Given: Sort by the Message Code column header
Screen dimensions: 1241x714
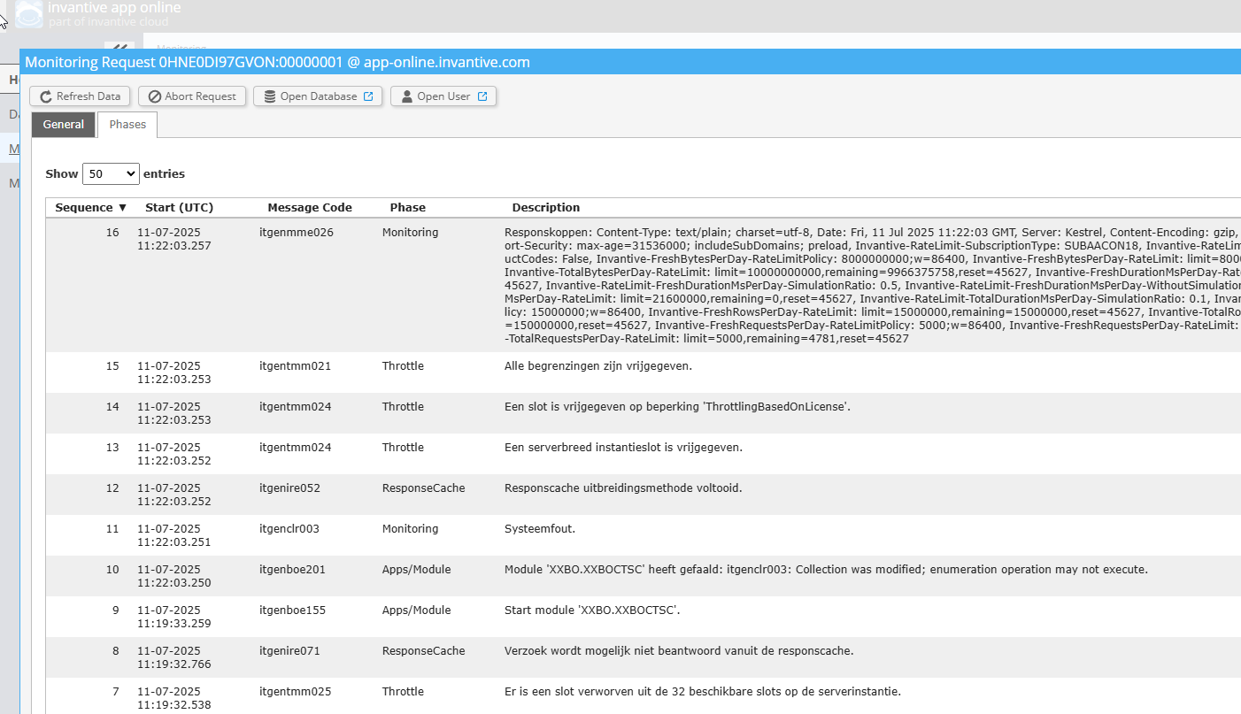Looking at the screenshot, I should [310, 208].
